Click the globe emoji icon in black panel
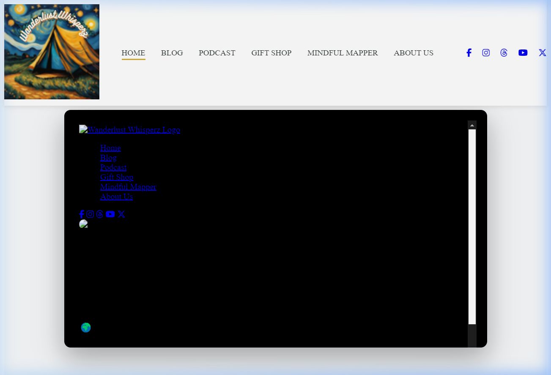551x375 pixels. 86,328
